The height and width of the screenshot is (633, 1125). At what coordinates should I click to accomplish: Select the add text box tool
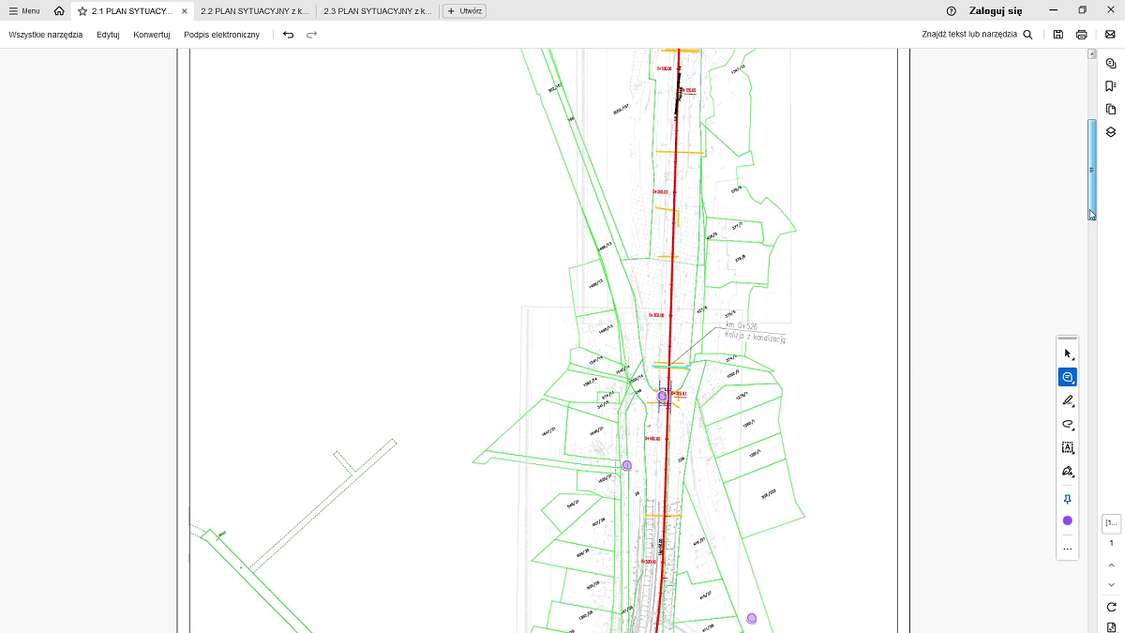[x=1067, y=448]
